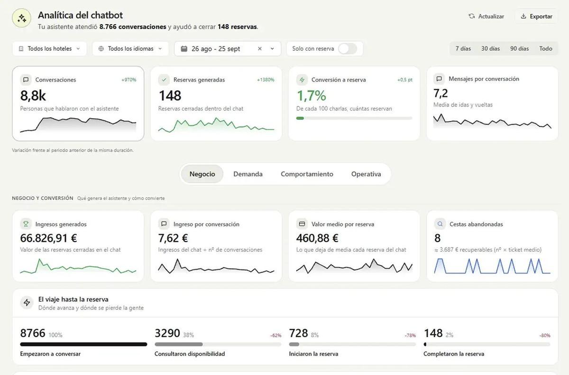569x375 pixels.
Task: Click the chat icon in Mensajes por conversación card
Action: (439, 79)
